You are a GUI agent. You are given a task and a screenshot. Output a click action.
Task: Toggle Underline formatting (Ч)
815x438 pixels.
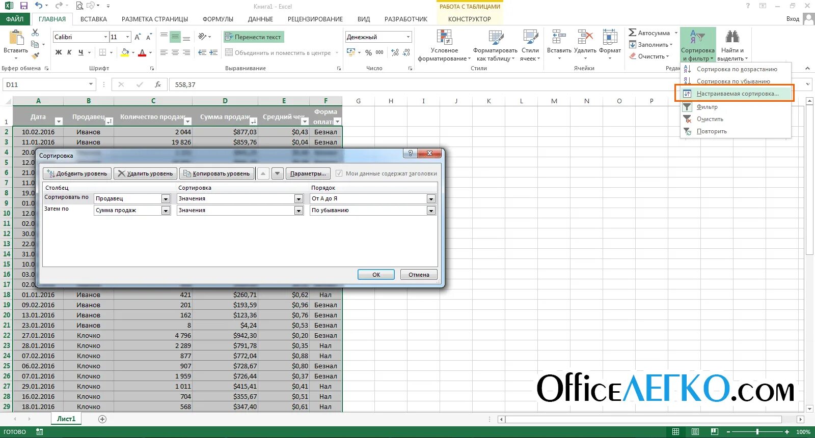[x=80, y=52]
